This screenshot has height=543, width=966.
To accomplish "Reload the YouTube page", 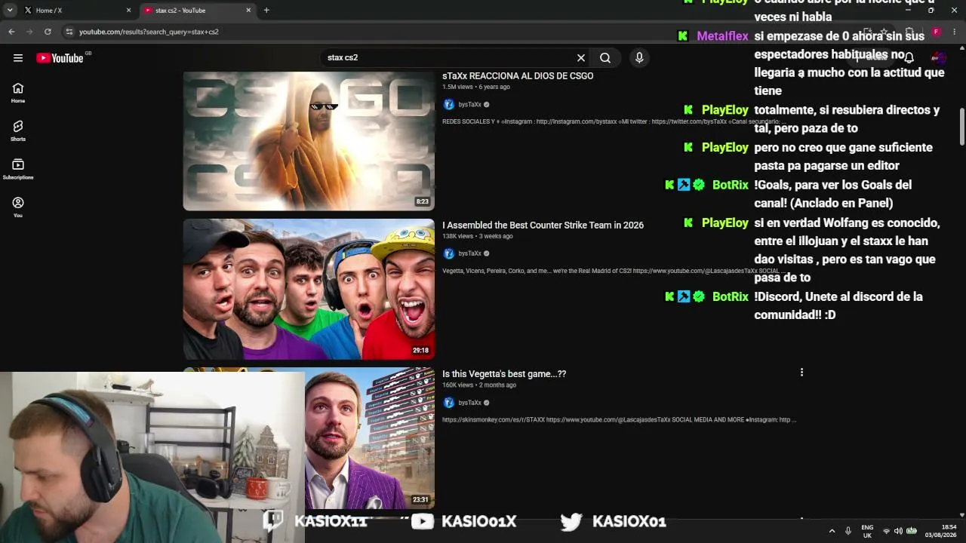I will pos(48,32).
